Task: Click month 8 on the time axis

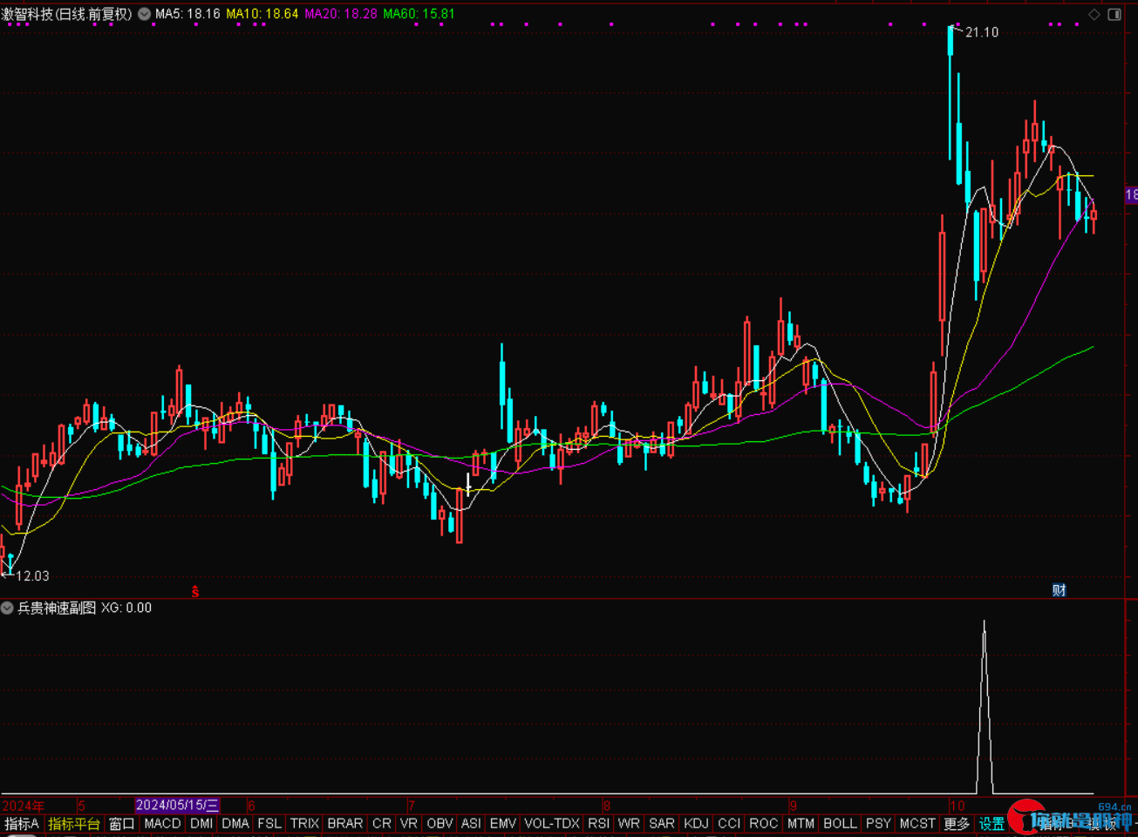Action: (607, 806)
